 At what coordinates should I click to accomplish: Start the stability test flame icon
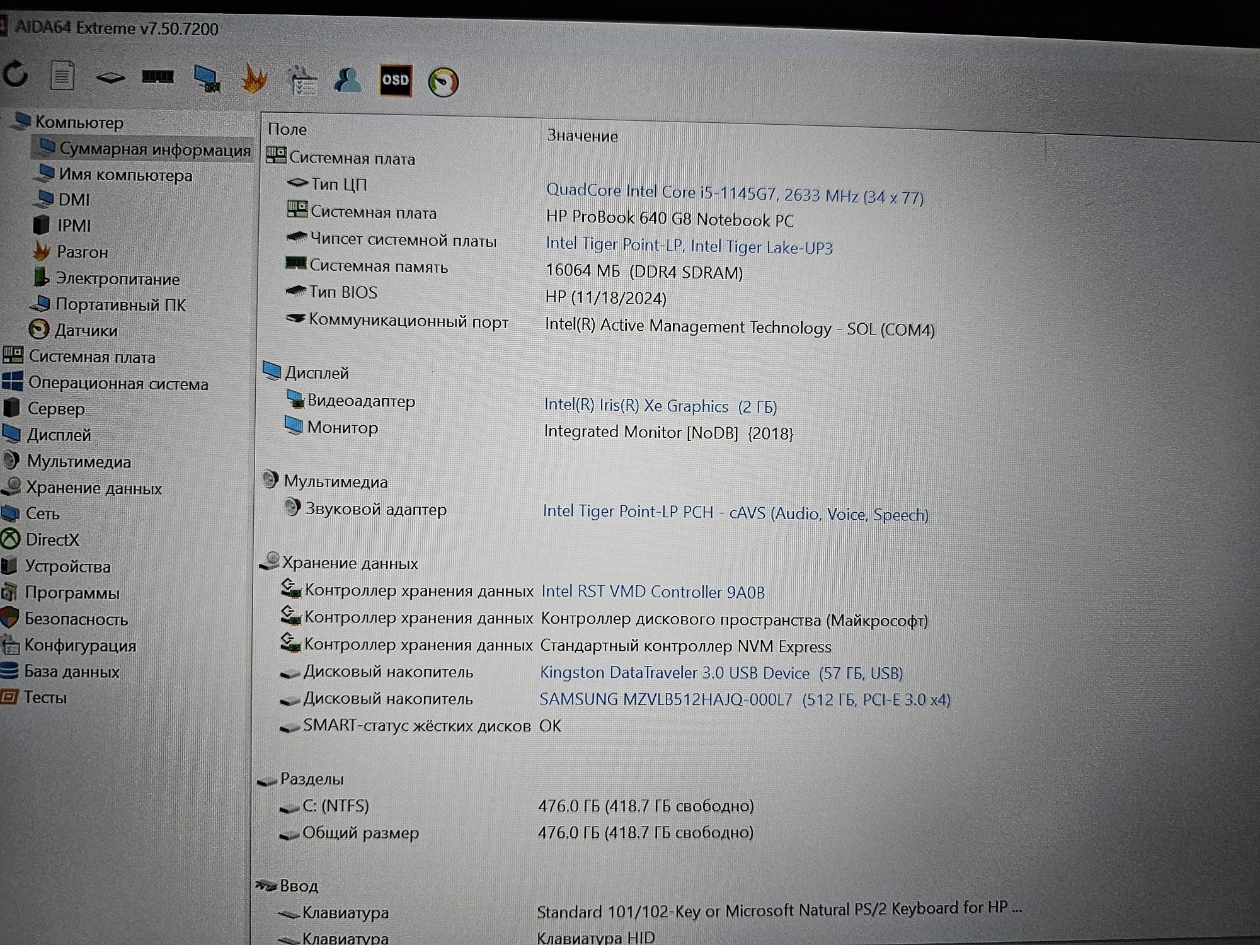point(255,79)
